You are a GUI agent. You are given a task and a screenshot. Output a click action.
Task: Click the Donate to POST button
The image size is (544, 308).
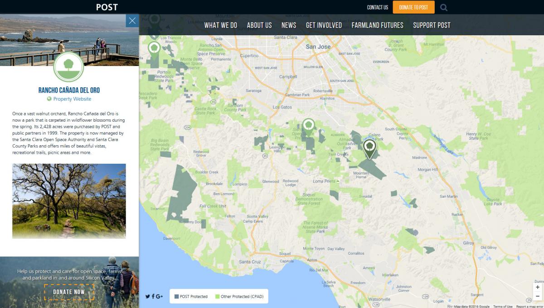(x=413, y=7)
